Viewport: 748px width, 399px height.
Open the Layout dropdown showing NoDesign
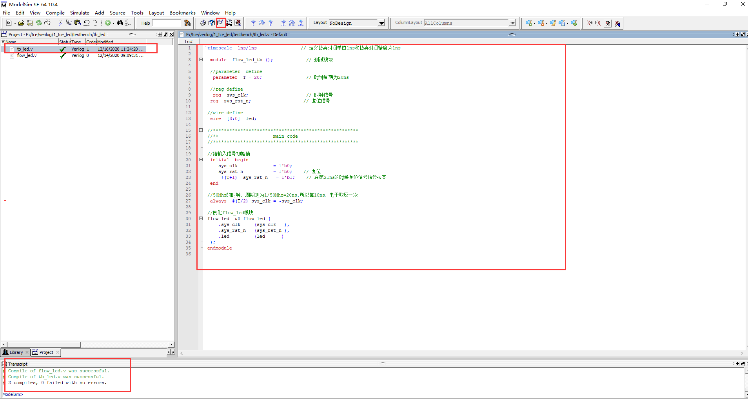pos(381,23)
